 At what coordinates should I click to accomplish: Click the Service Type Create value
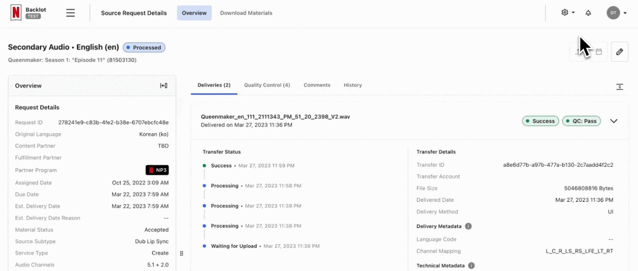tap(160, 253)
